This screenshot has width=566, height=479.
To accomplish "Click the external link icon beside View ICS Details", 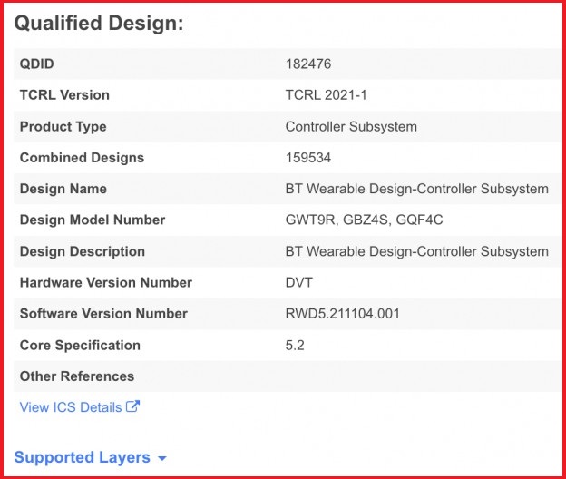I will (132, 407).
